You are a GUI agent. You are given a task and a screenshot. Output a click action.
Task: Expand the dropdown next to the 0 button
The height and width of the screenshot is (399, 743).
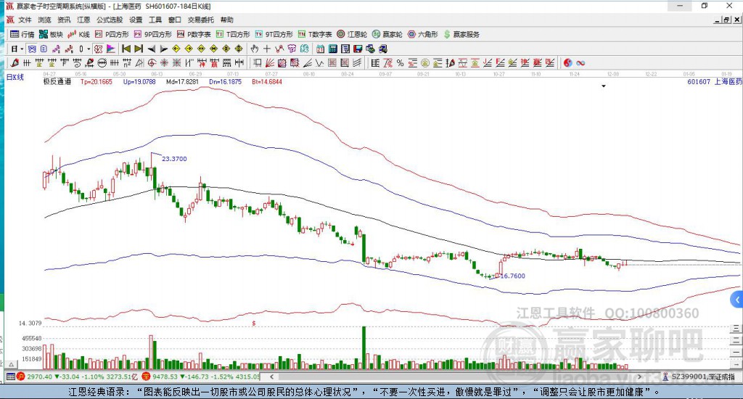click(89, 49)
